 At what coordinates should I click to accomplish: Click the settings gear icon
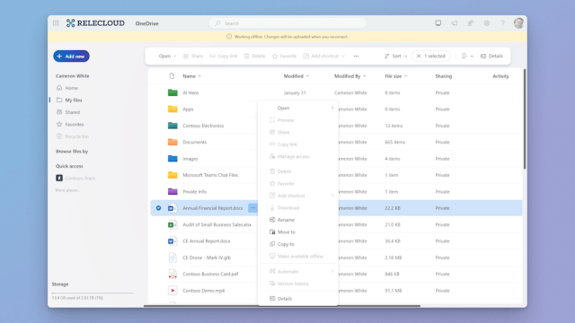pos(487,23)
